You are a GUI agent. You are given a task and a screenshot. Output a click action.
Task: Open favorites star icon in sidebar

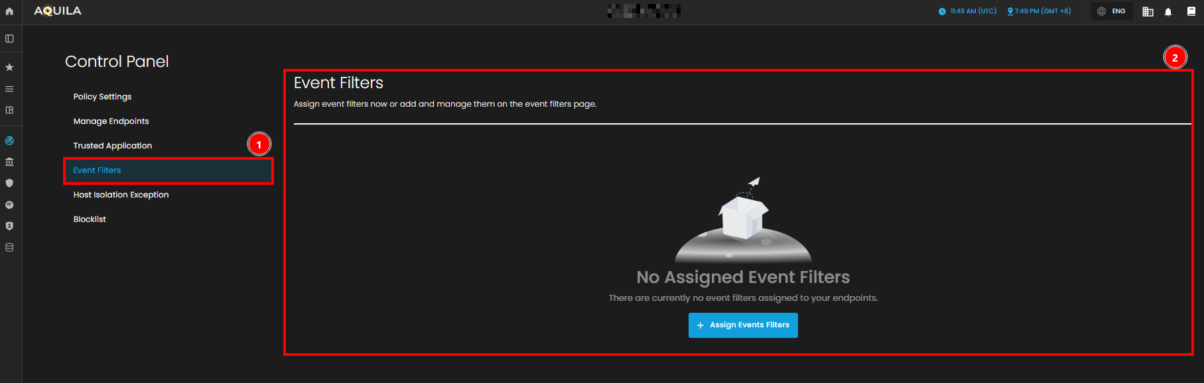pyautogui.click(x=9, y=67)
